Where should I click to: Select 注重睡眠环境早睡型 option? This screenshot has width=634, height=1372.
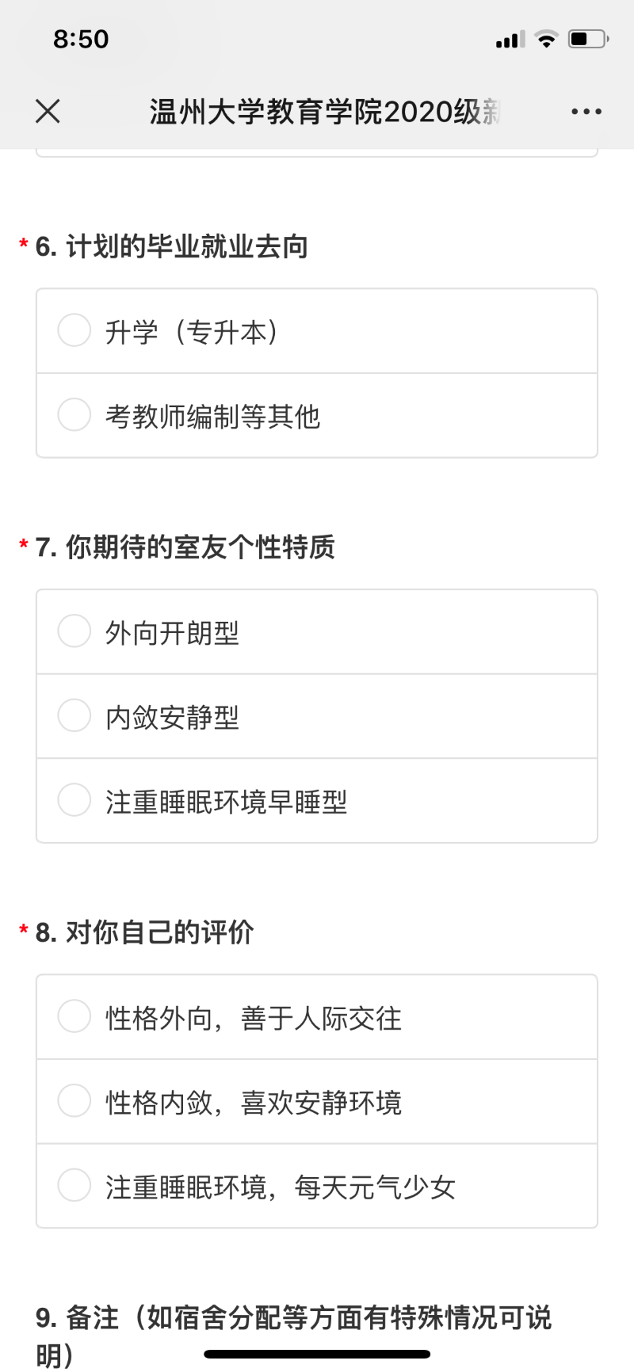(x=74, y=800)
